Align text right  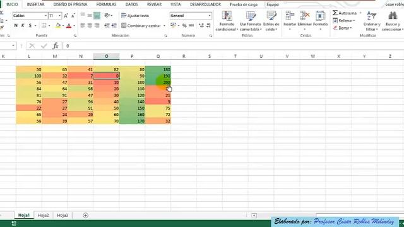tap(97, 25)
